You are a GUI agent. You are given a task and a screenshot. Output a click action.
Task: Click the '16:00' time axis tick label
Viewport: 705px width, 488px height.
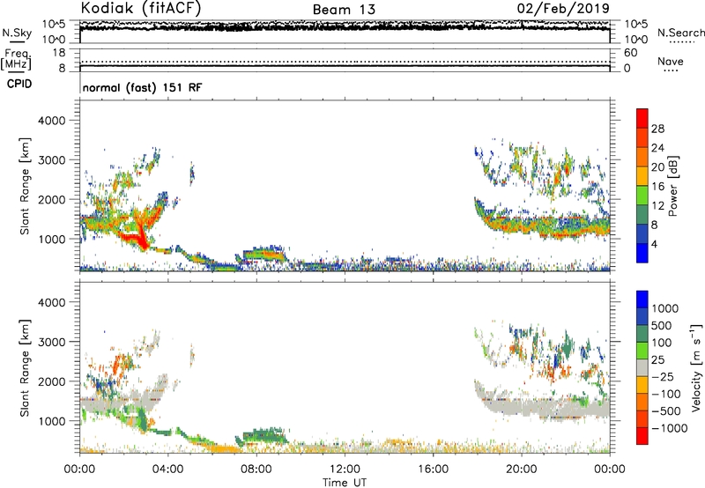433,470
